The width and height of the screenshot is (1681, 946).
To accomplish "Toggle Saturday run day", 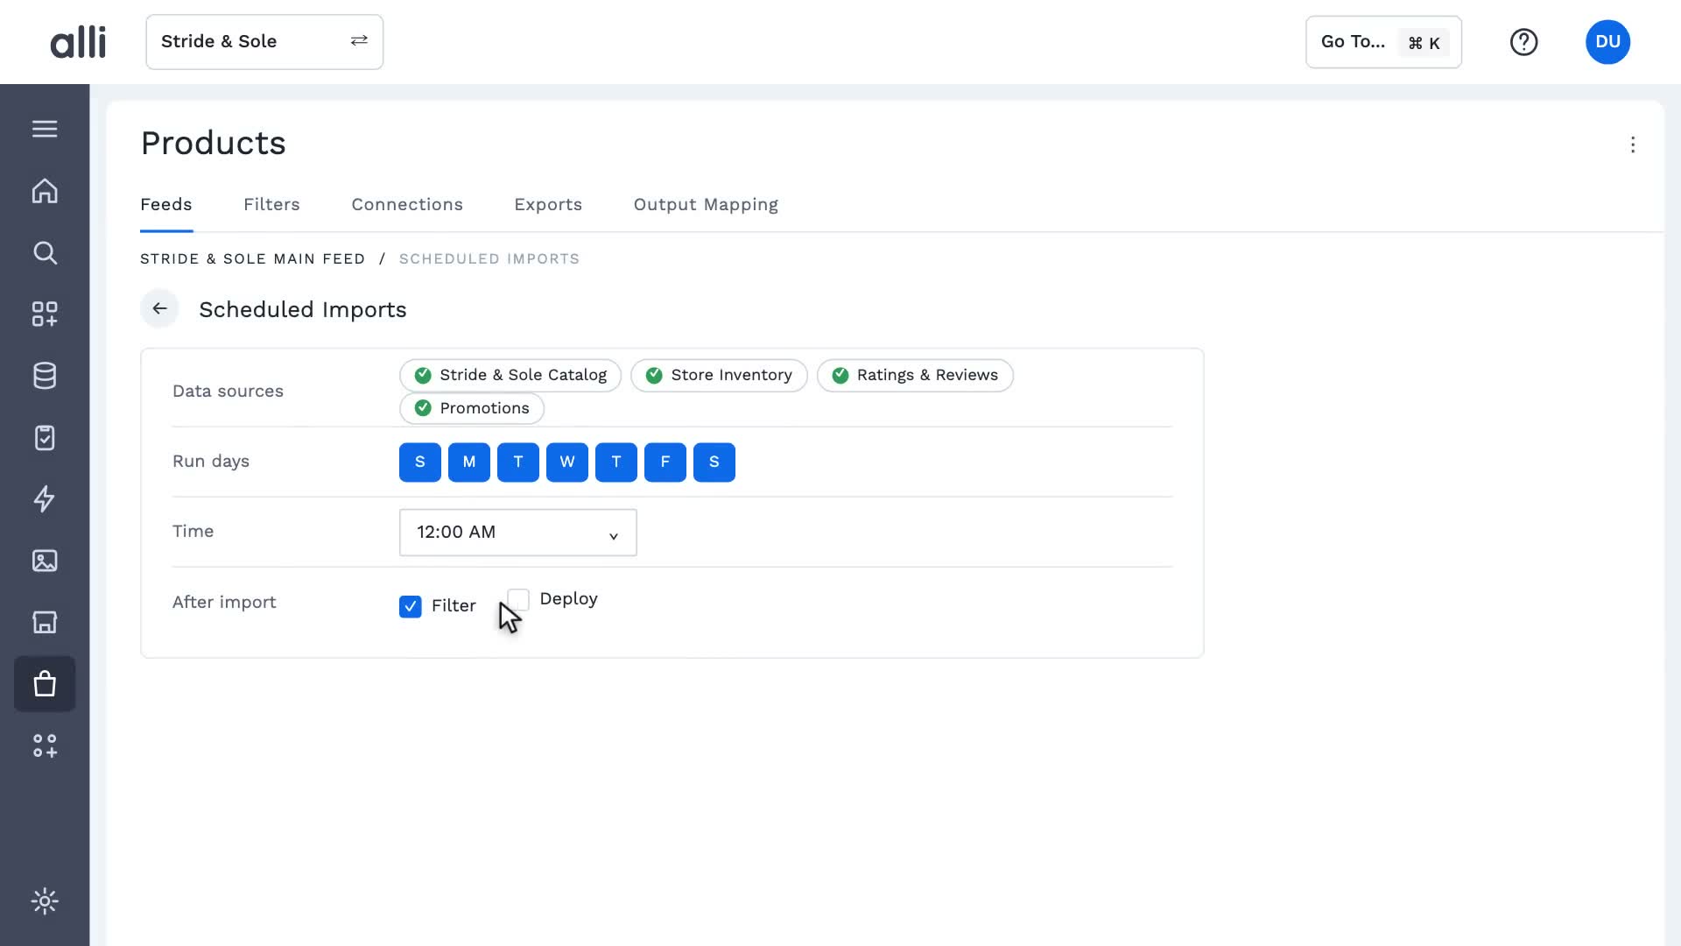I will tap(714, 462).
